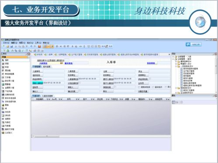The width and height of the screenshot is (218, 163).
Task: Switch to the 入库单 document tab
Action: (x=48, y=55)
